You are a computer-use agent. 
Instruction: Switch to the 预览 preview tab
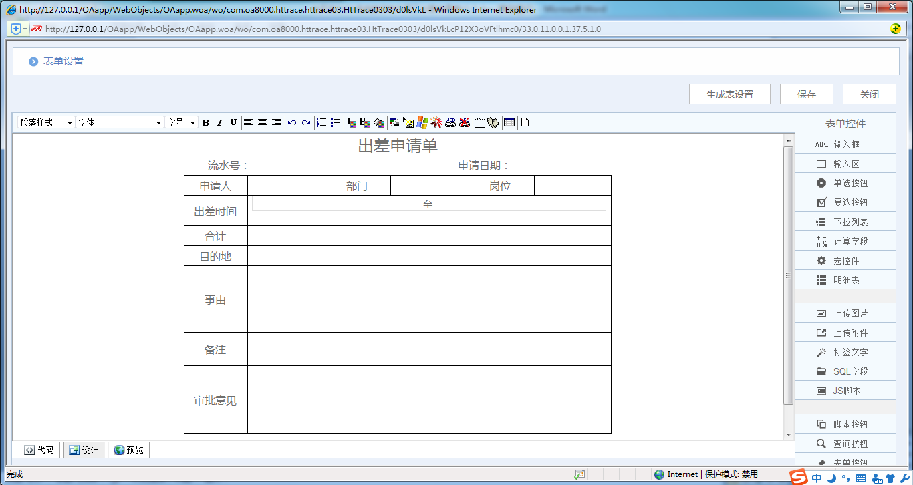tap(129, 450)
